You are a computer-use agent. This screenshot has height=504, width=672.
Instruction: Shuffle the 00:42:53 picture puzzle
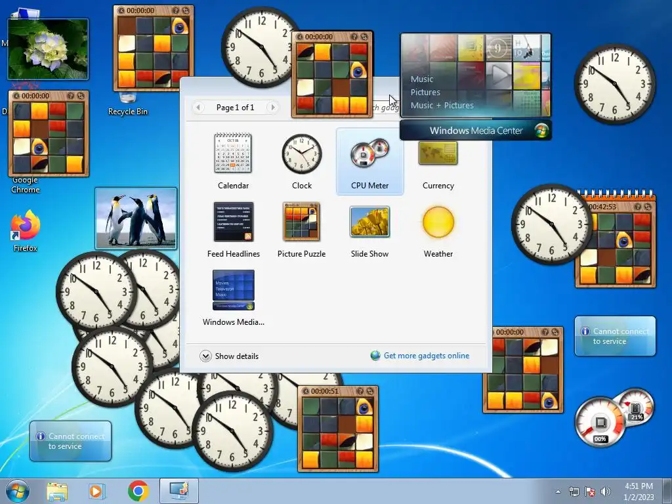coord(647,207)
